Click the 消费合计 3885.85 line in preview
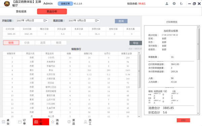Screen dimensions: 202x126 tap(161, 108)
